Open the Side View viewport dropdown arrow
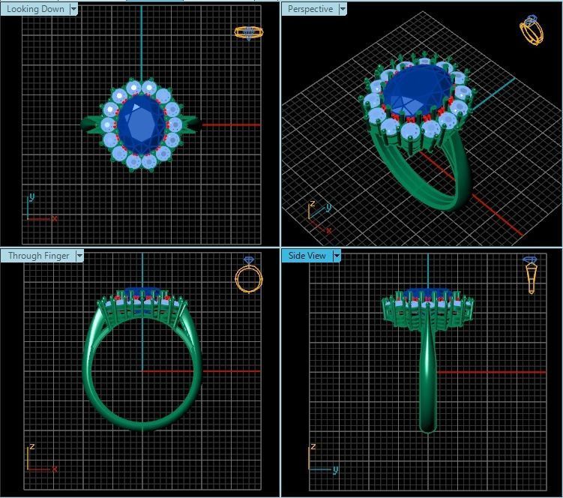Viewport: 563px width, 498px height. (337, 256)
